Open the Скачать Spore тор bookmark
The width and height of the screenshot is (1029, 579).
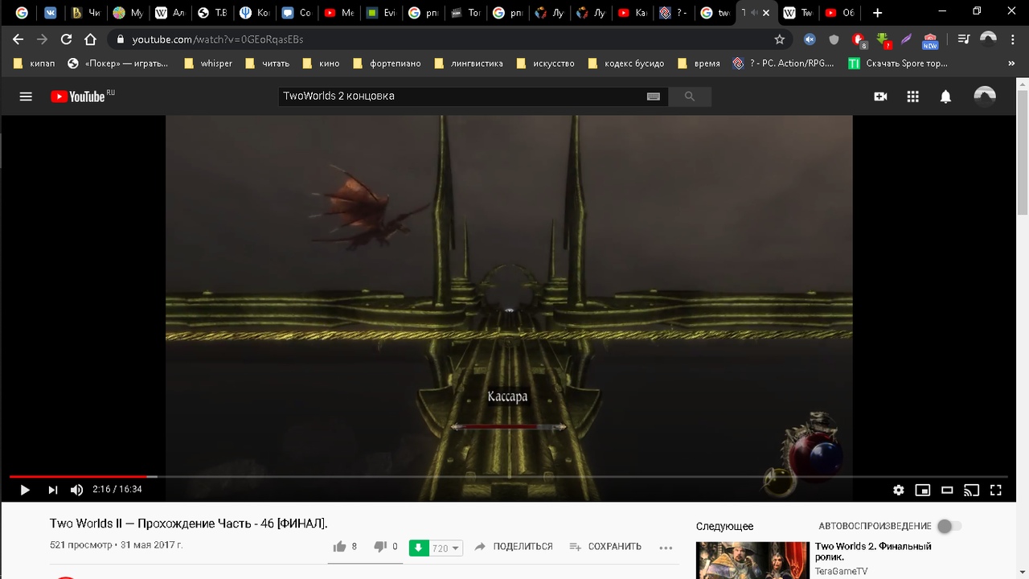pos(898,64)
